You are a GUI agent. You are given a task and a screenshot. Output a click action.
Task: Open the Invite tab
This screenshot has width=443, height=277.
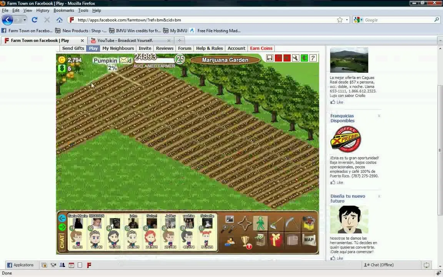[145, 48]
